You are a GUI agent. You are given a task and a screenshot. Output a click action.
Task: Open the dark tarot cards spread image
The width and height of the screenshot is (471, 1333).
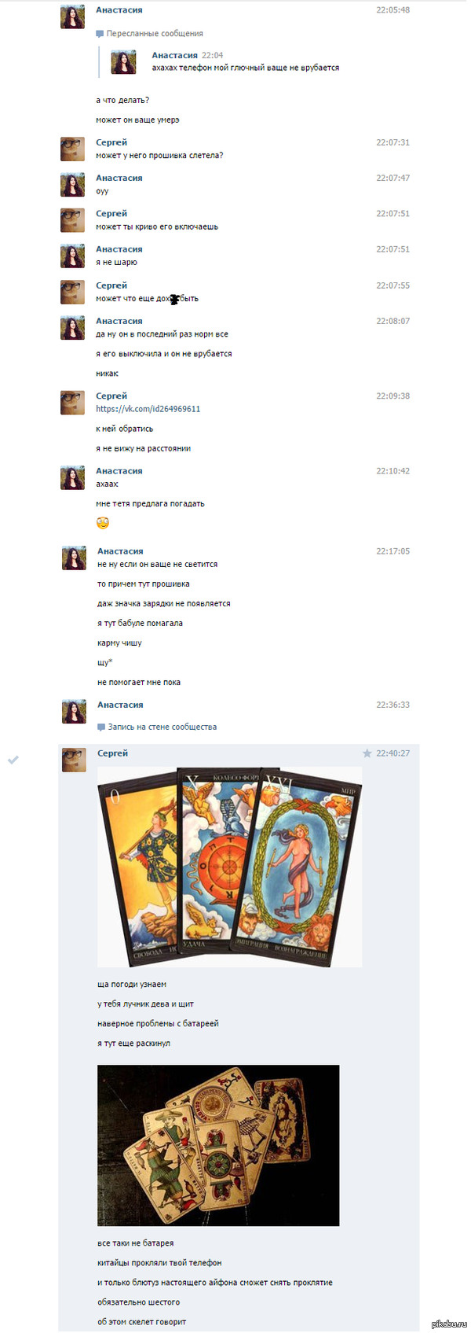[x=218, y=1145]
